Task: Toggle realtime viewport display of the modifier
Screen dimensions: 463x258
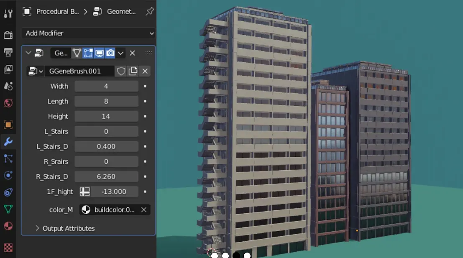Action: pos(99,53)
